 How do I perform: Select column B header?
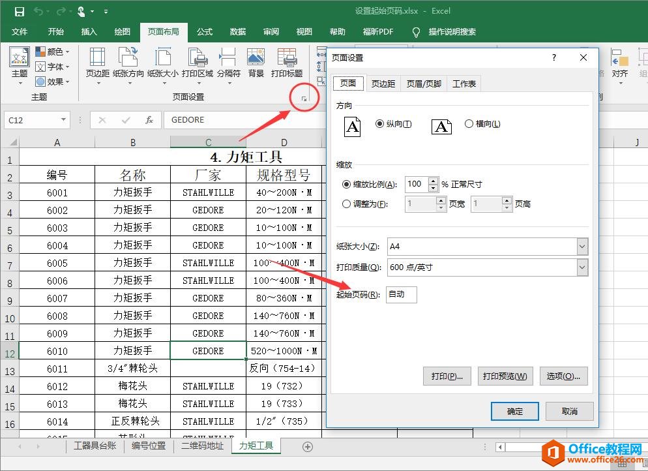pos(132,143)
